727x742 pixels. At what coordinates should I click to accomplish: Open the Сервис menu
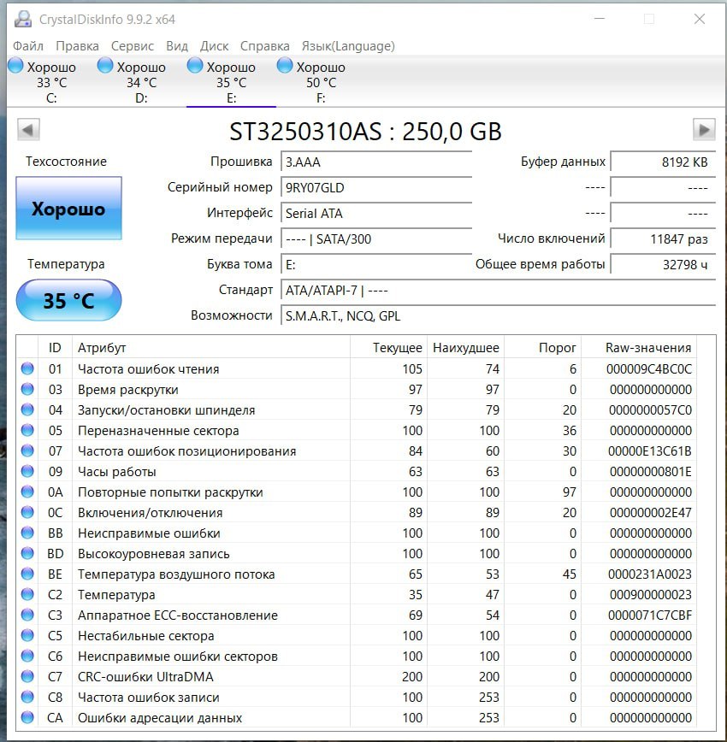coord(132,46)
